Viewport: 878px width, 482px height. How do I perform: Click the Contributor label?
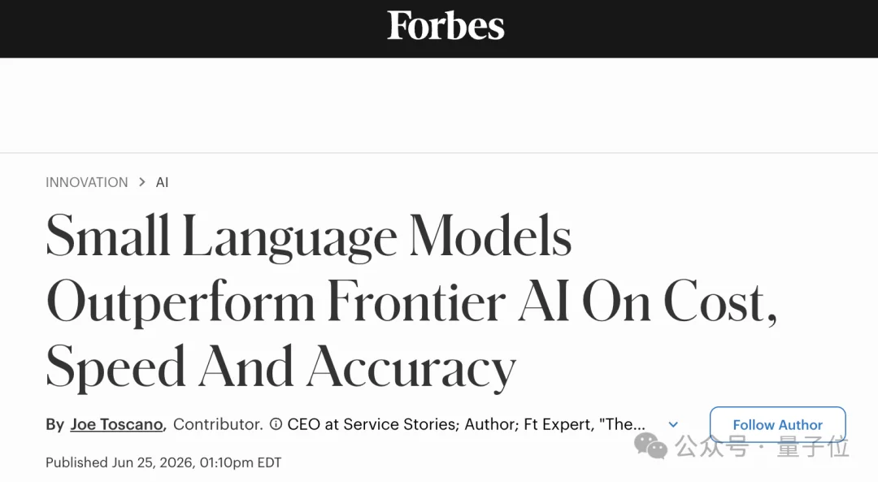[218, 424]
